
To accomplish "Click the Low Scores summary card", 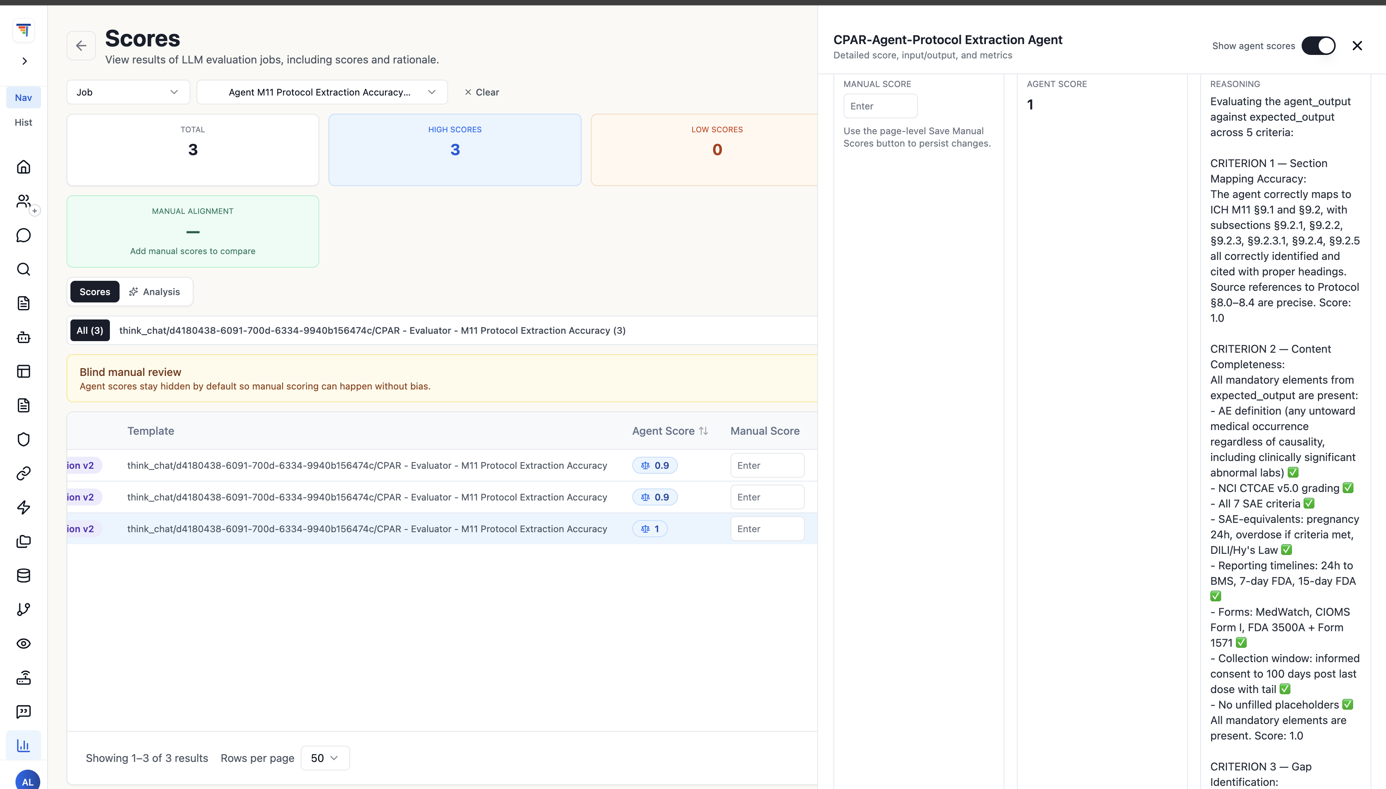I will tap(704, 150).
